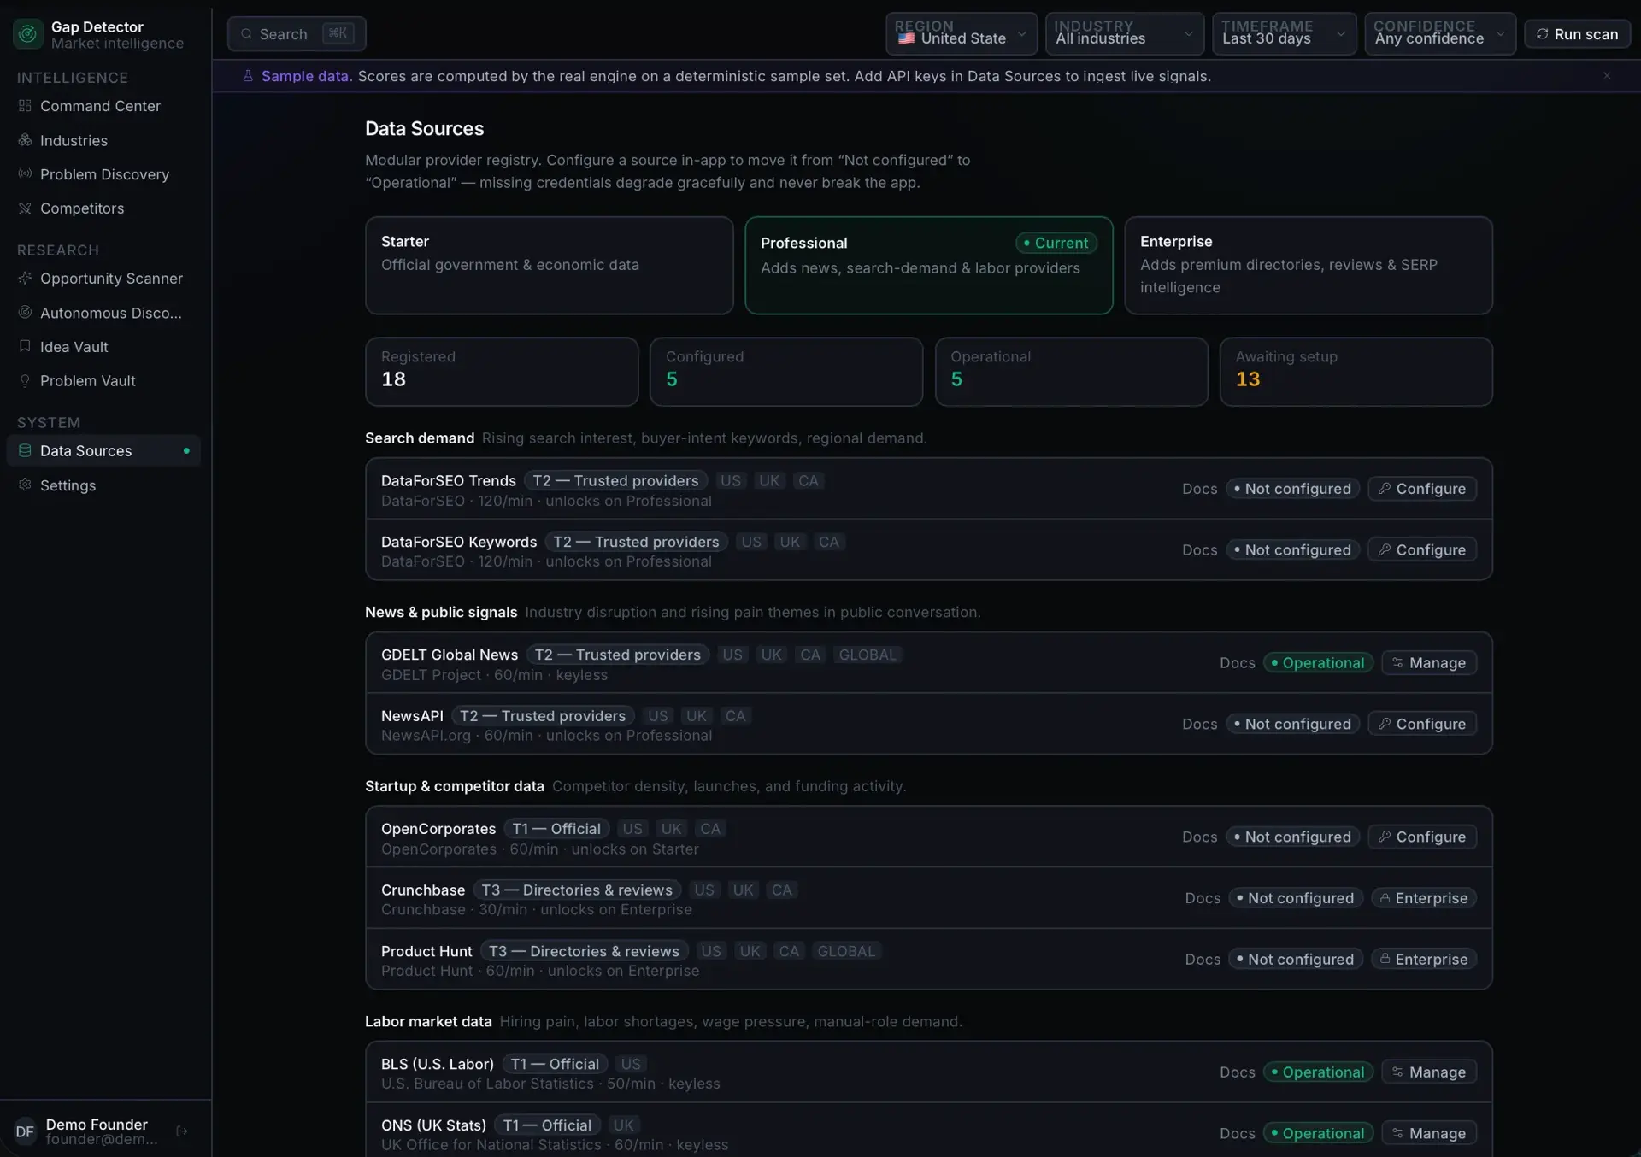This screenshot has width=1641, height=1157.
Task: Expand the Timeframe dropdown
Action: click(1284, 33)
